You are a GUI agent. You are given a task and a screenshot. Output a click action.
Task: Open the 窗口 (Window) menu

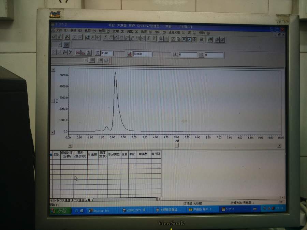(160, 32)
